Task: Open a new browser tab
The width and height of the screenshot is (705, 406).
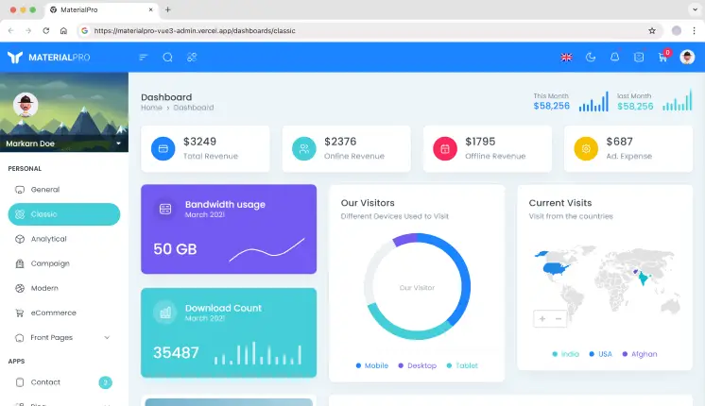Action: [167, 9]
